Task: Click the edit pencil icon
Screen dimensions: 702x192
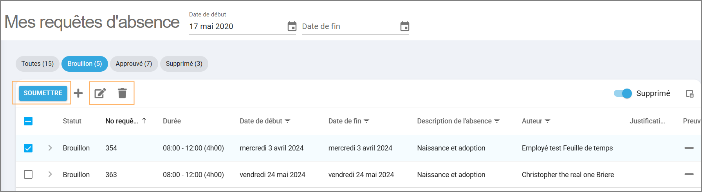Action: 100,93
